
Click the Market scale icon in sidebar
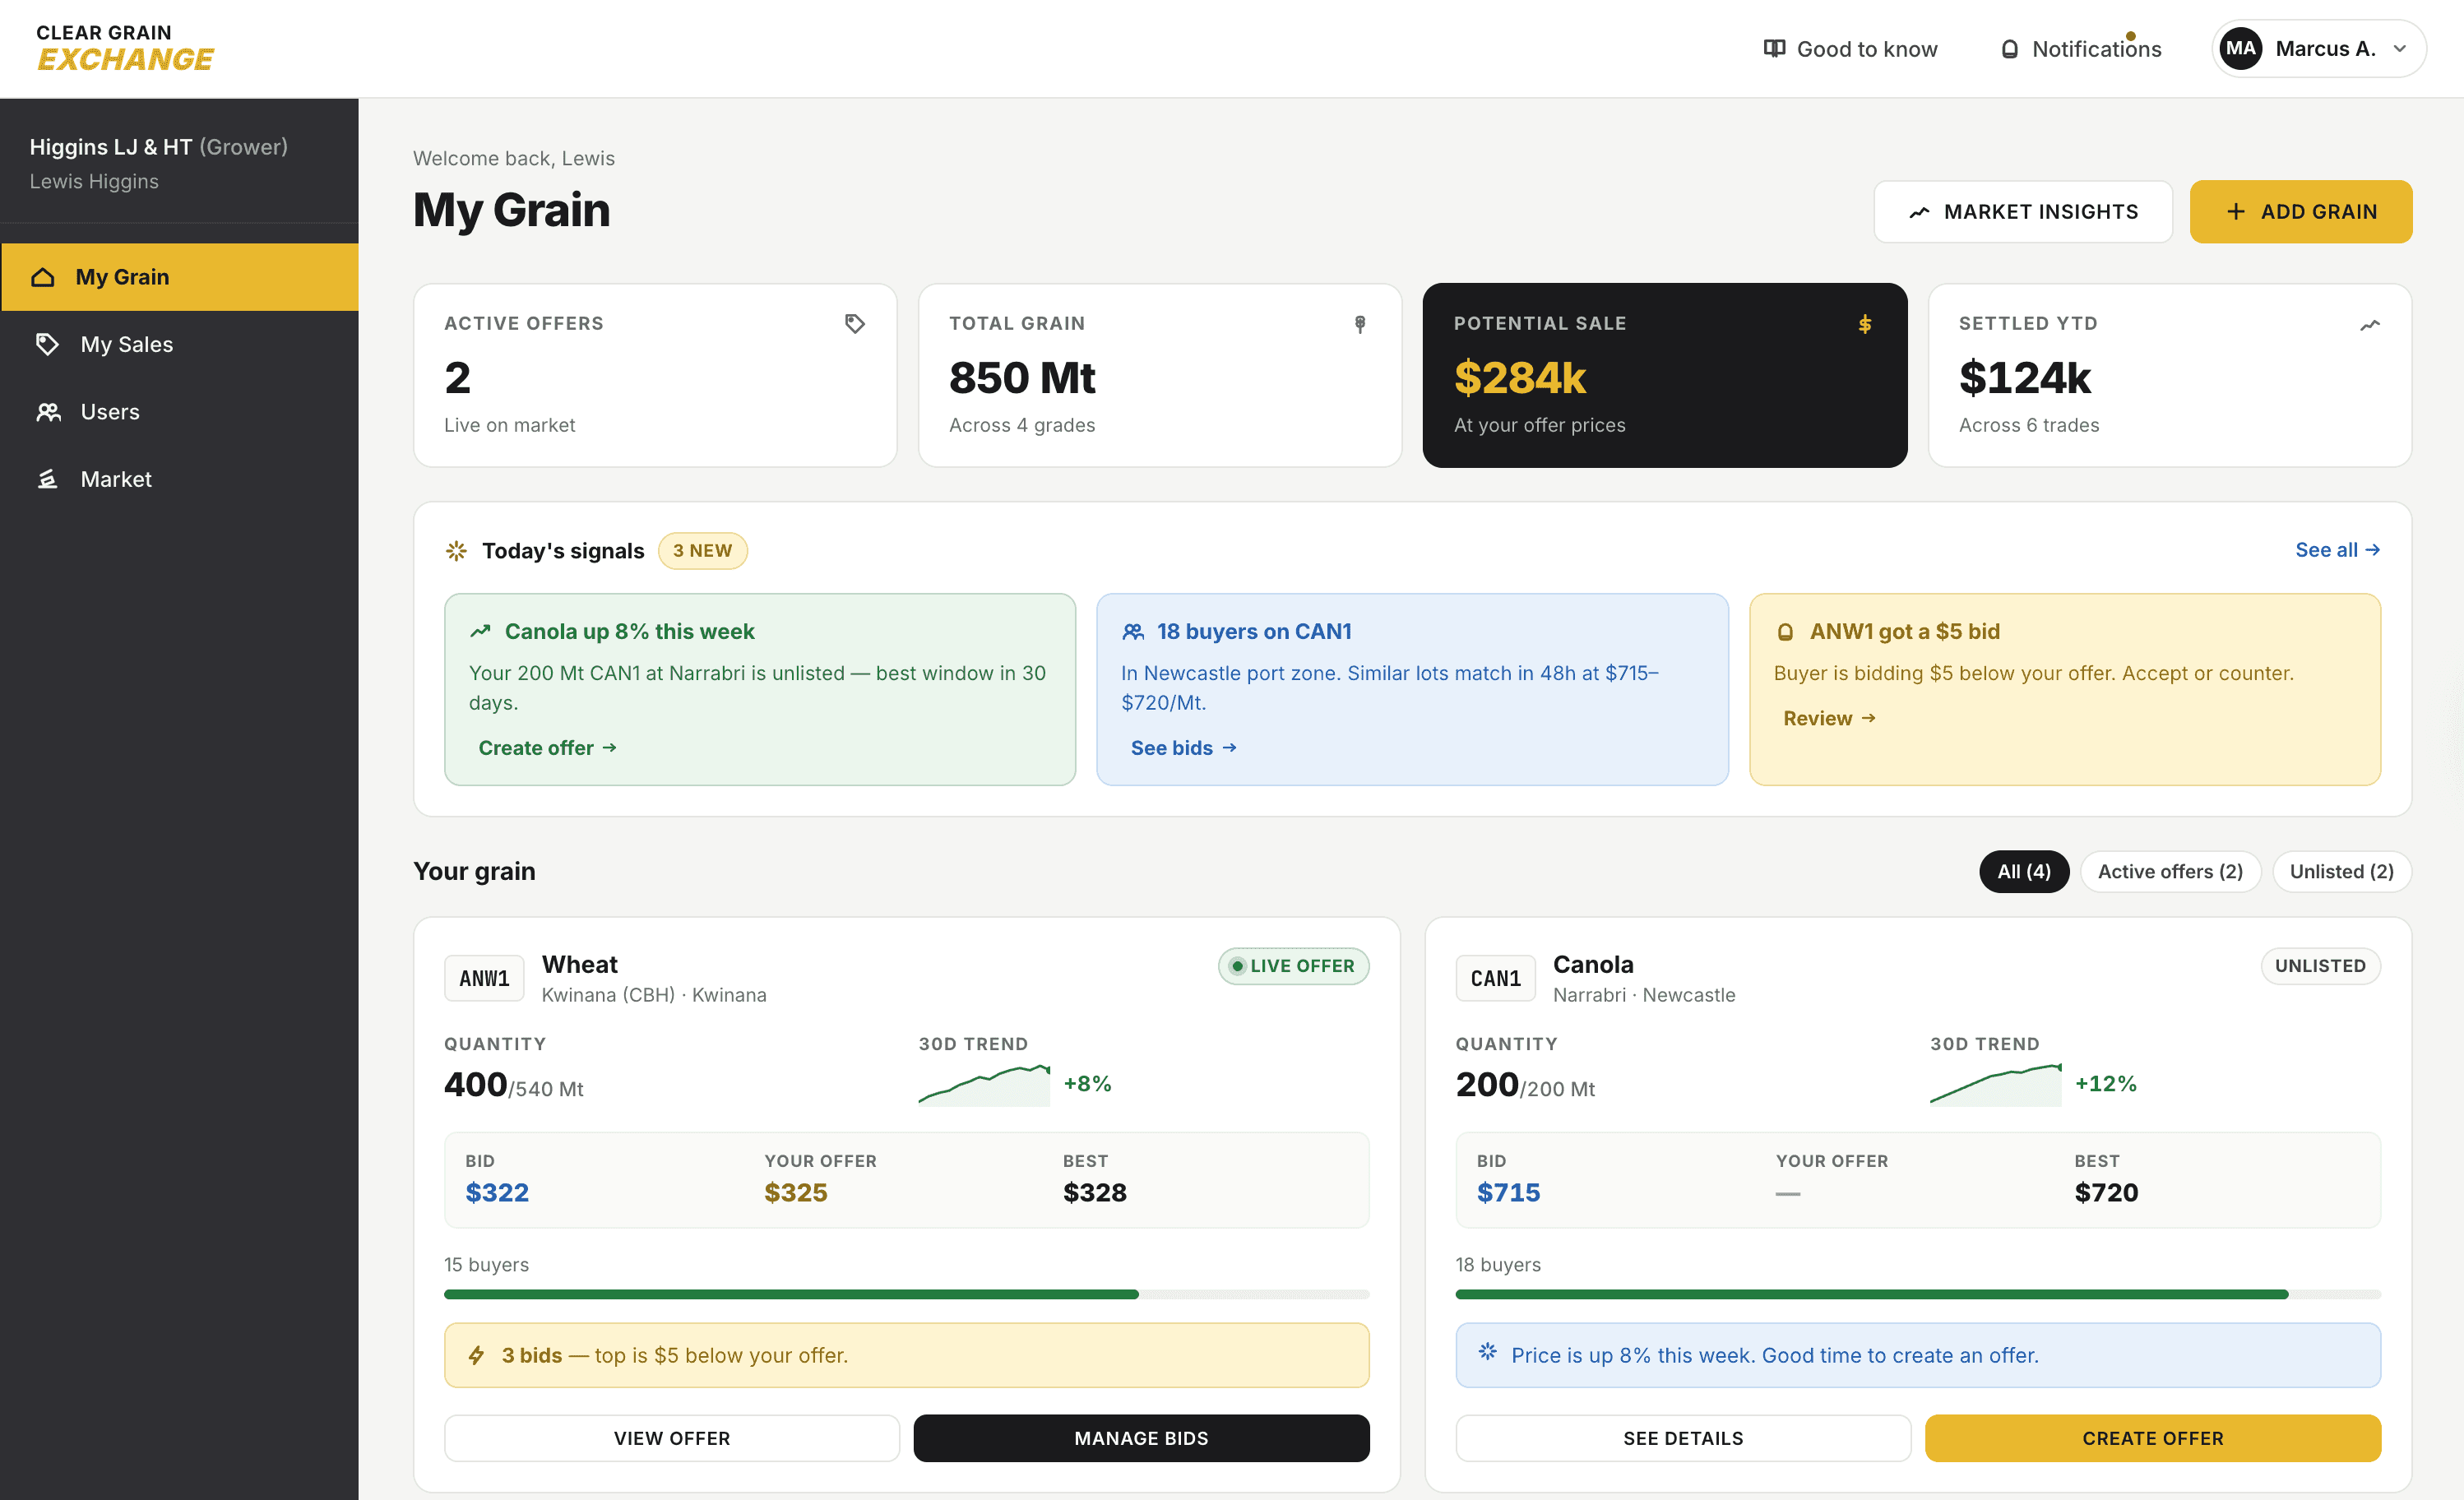(x=46, y=479)
